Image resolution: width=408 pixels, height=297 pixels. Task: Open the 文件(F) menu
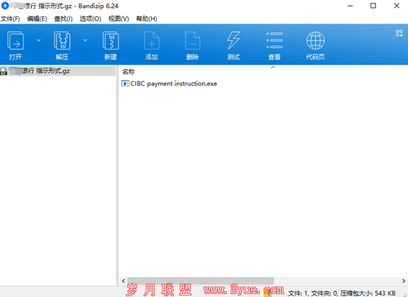(10, 18)
